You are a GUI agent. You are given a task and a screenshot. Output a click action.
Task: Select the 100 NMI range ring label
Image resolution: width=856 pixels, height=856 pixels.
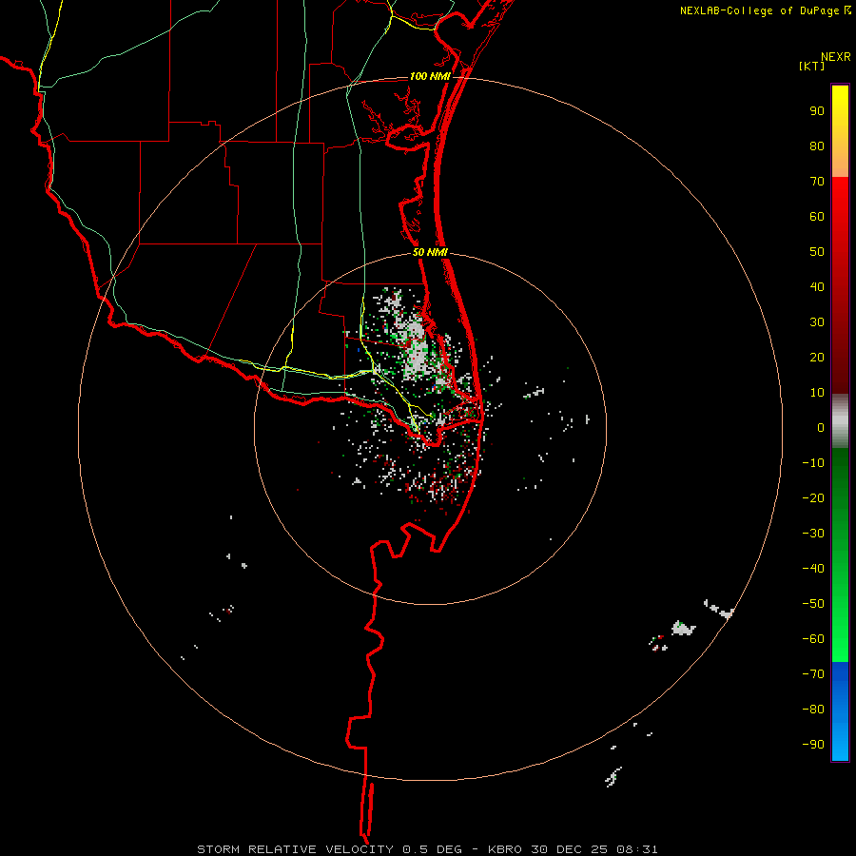pos(430,76)
